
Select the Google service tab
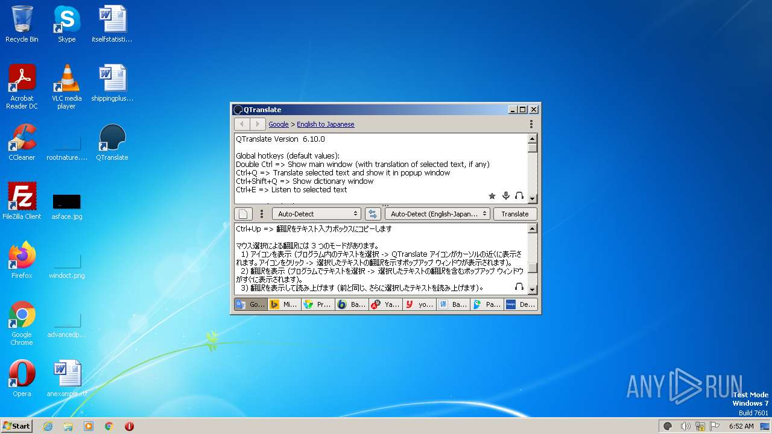tap(250, 304)
